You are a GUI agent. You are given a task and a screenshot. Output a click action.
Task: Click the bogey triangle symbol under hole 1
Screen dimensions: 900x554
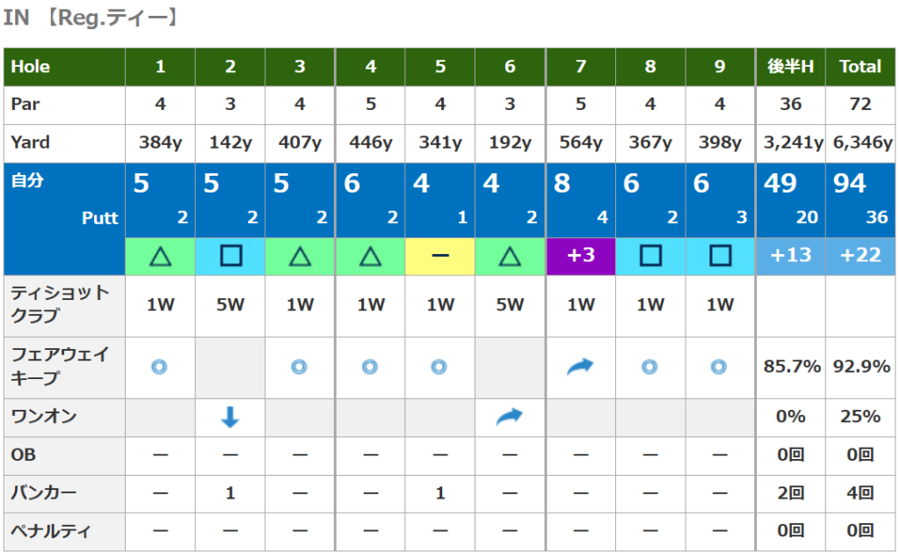(160, 256)
